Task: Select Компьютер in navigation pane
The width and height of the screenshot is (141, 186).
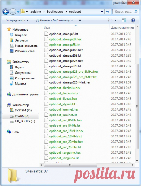Action: (21, 105)
